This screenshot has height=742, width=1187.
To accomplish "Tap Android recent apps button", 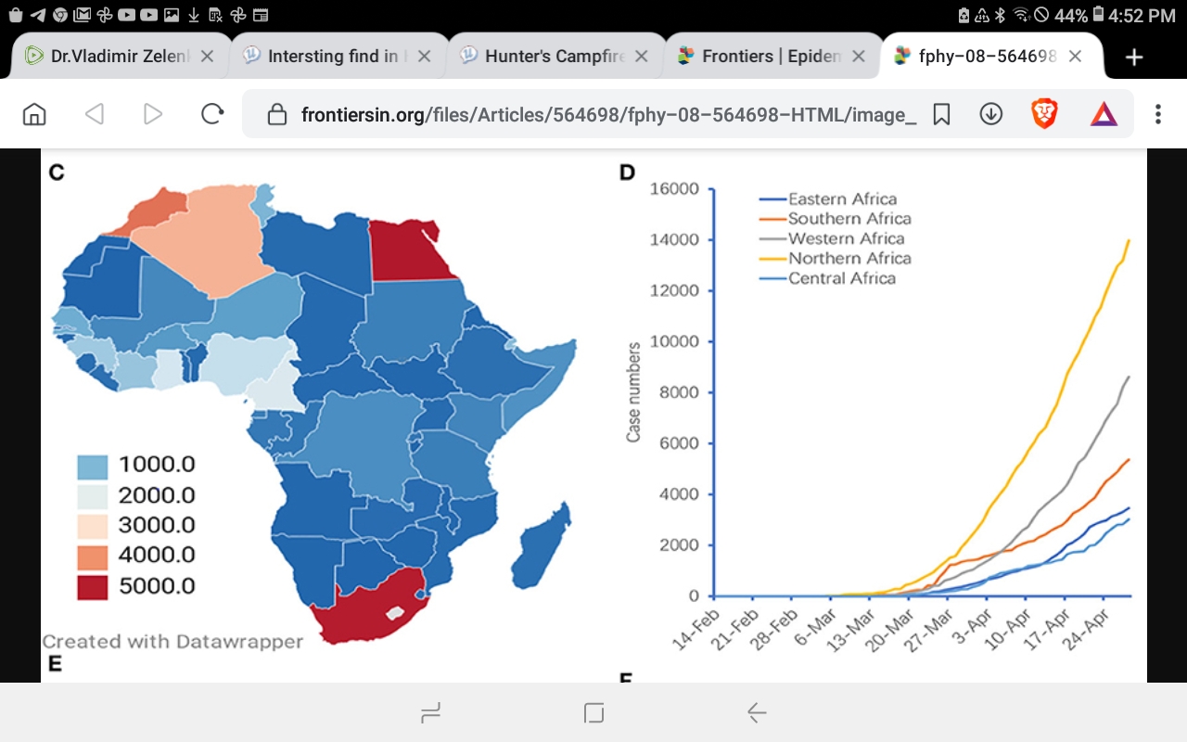I will coord(430,712).
